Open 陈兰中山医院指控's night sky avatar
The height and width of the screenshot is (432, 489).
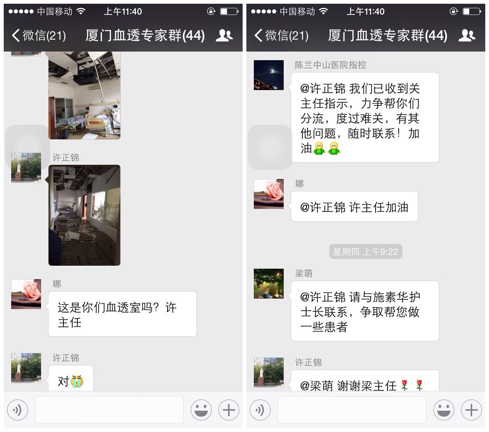pyautogui.click(x=269, y=75)
